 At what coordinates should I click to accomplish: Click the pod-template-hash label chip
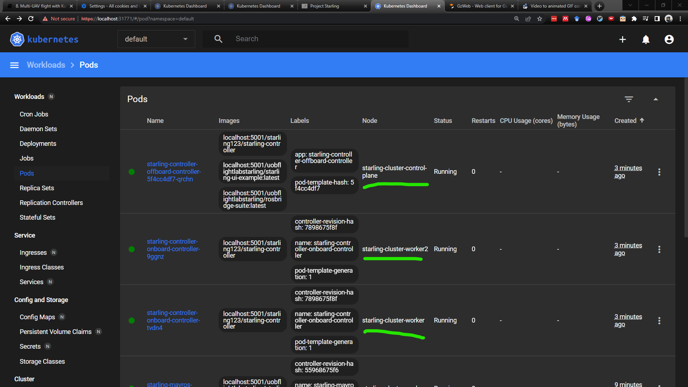click(x=324, y=185)
